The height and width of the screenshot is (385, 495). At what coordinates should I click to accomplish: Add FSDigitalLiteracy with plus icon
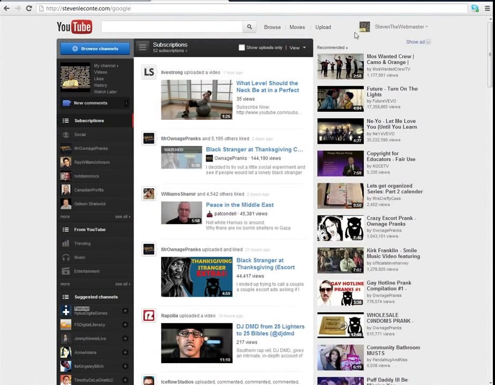125,325
